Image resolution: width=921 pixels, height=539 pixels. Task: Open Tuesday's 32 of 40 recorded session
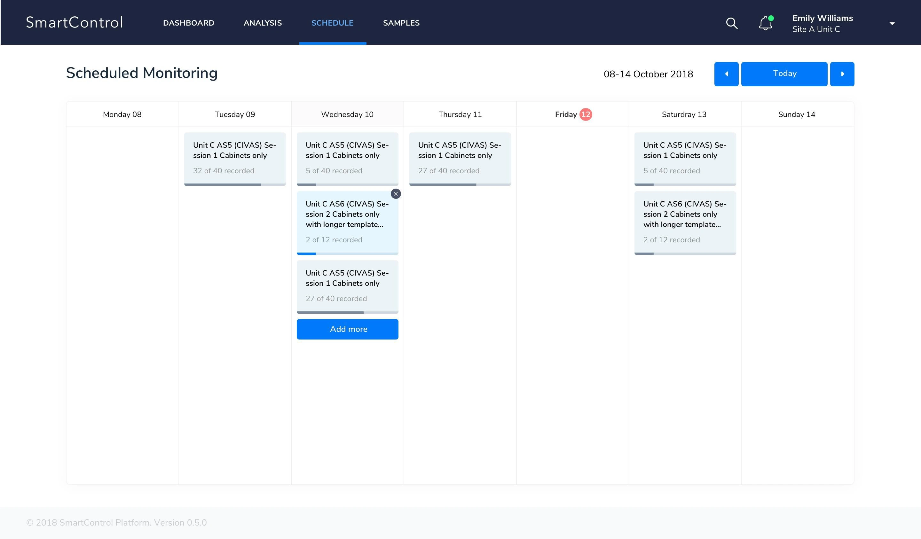pyautogui.click(x=235, y=158)
